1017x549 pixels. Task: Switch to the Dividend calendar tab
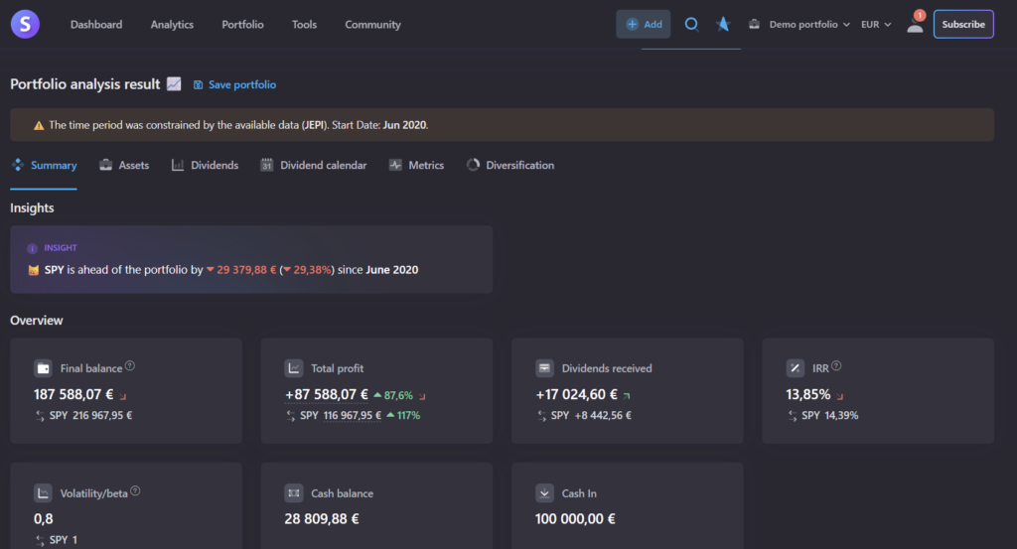pos(314,165)
